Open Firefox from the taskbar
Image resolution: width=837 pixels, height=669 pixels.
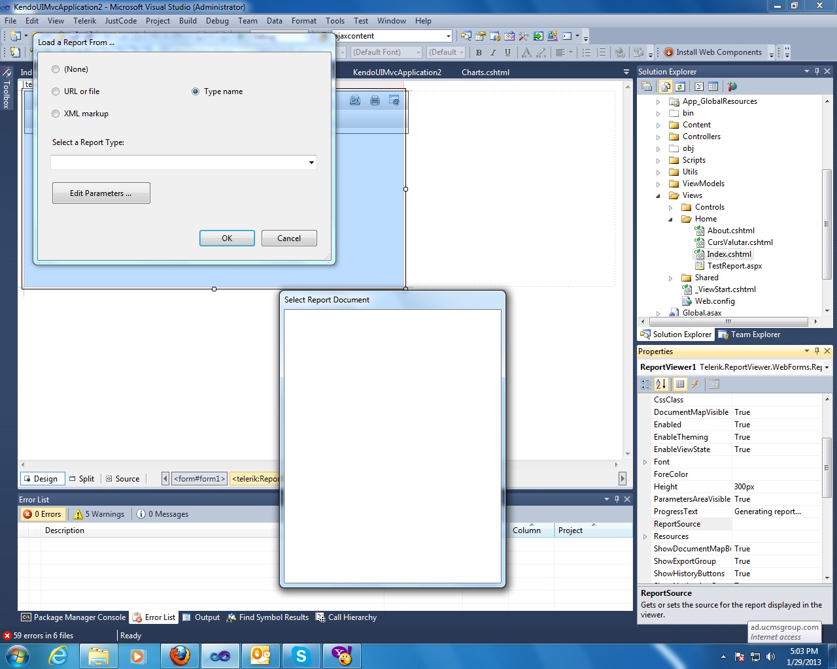point(180,655)
